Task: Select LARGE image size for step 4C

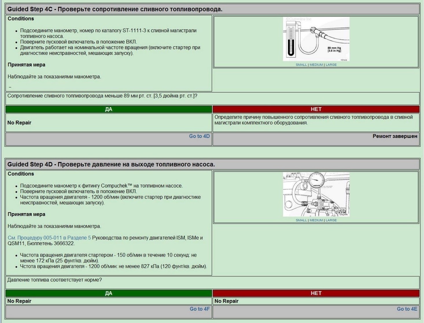Action: (x=331, y=65)
